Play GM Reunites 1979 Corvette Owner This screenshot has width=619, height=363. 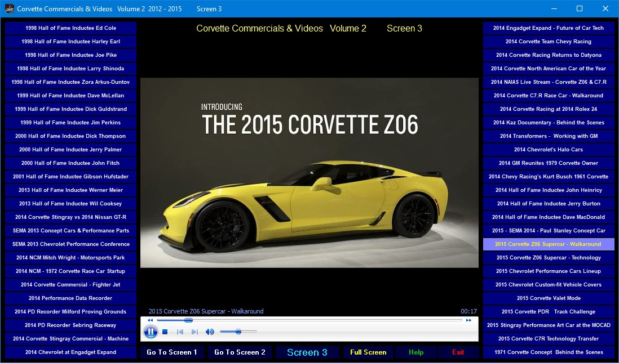549,163
